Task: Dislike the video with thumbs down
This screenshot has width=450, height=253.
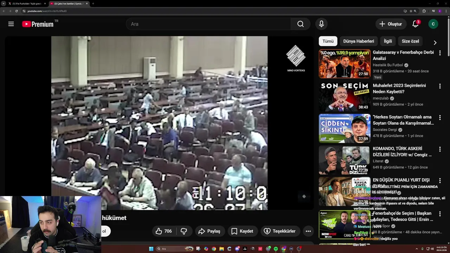Action: click(184, 231)
